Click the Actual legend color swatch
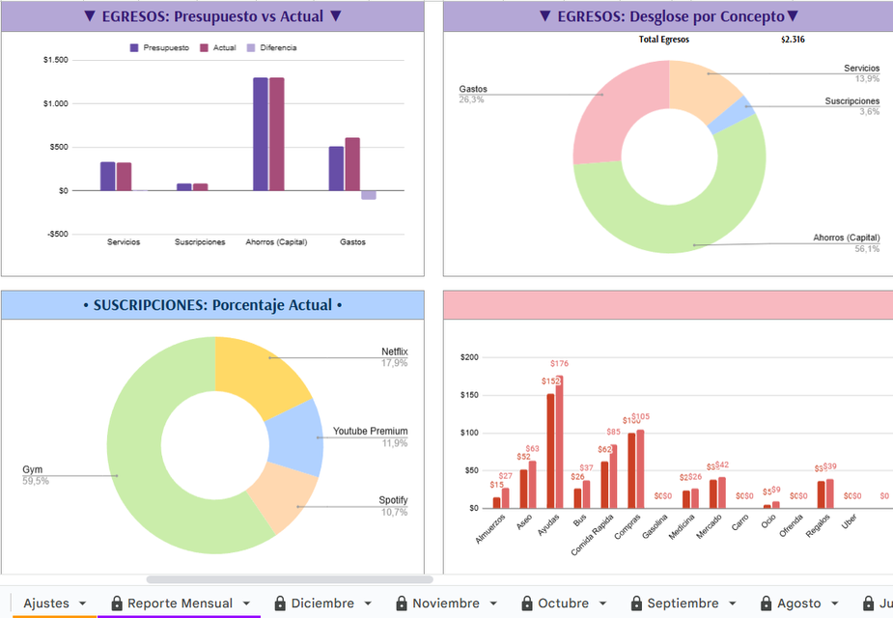893x618 pixels. click(205, 47)
